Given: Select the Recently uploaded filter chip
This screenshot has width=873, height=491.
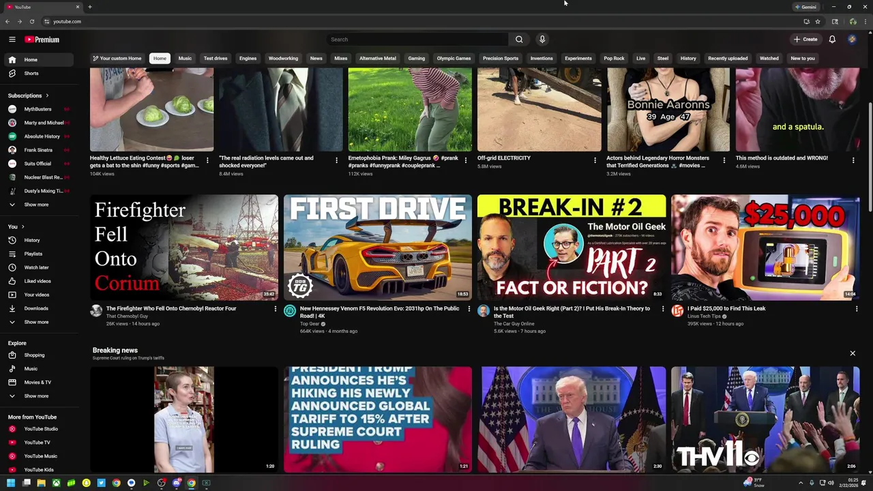Looking at the screenshot, I should tap(728, 59).
